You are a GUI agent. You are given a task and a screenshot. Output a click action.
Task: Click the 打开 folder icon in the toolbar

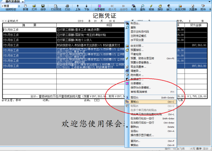[x=34, y=8]
